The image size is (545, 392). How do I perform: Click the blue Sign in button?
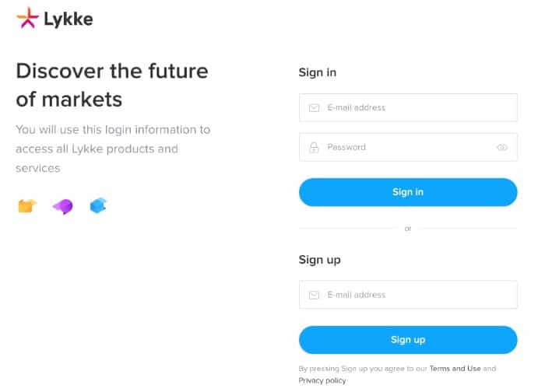coord(408,192)
